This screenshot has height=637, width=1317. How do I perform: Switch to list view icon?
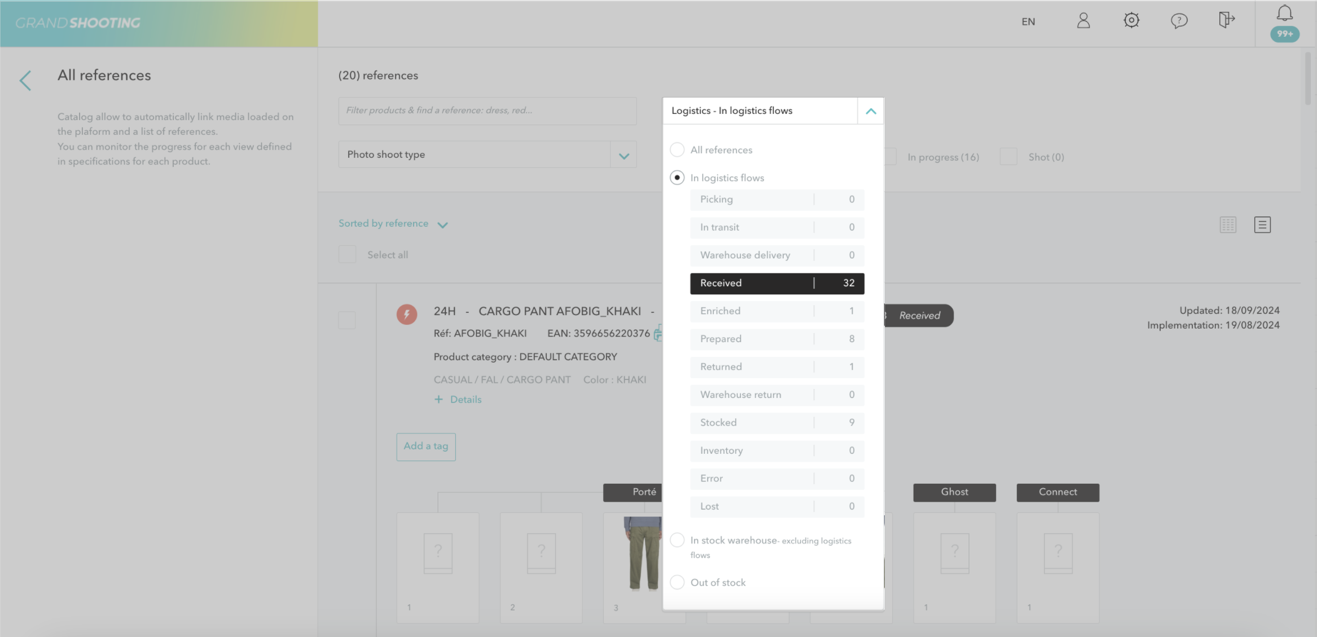pos(1262,225)
